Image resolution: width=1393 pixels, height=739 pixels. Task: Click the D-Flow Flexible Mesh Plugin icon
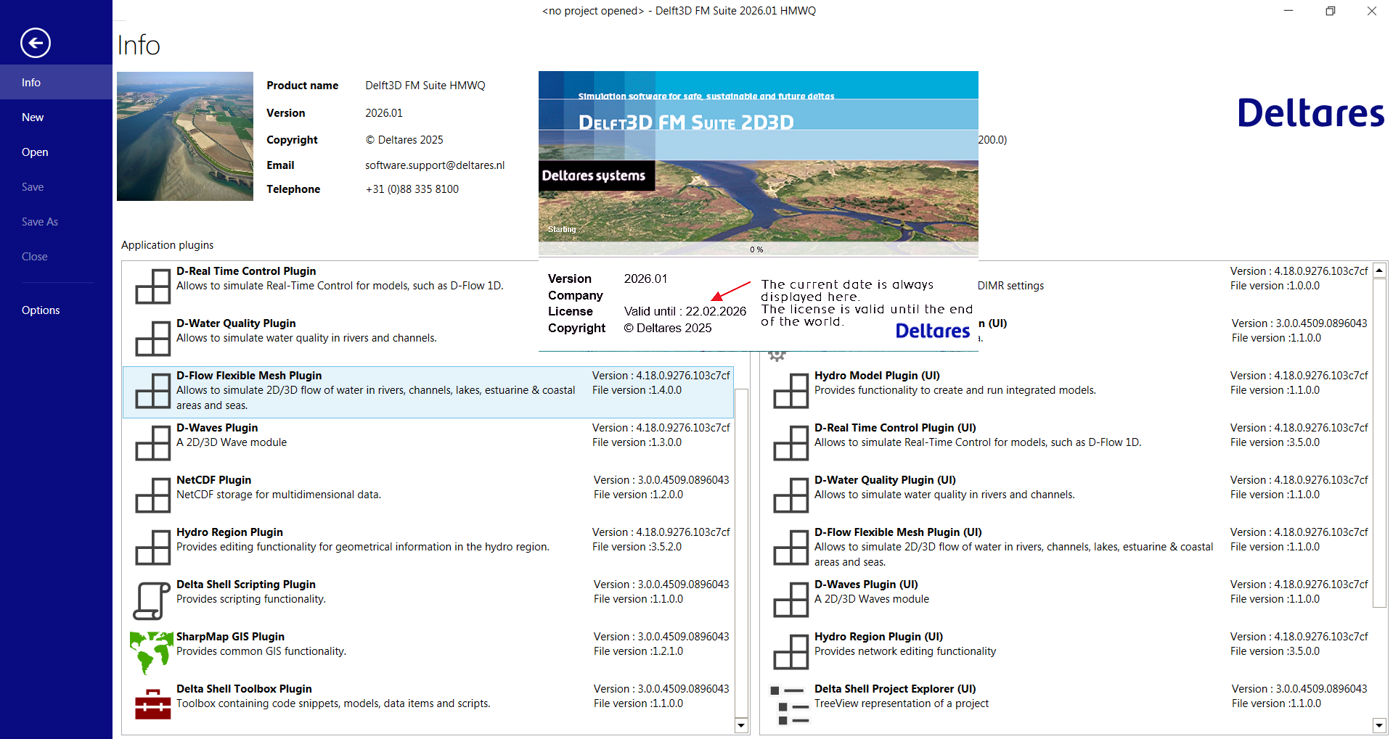pos(153,391)
